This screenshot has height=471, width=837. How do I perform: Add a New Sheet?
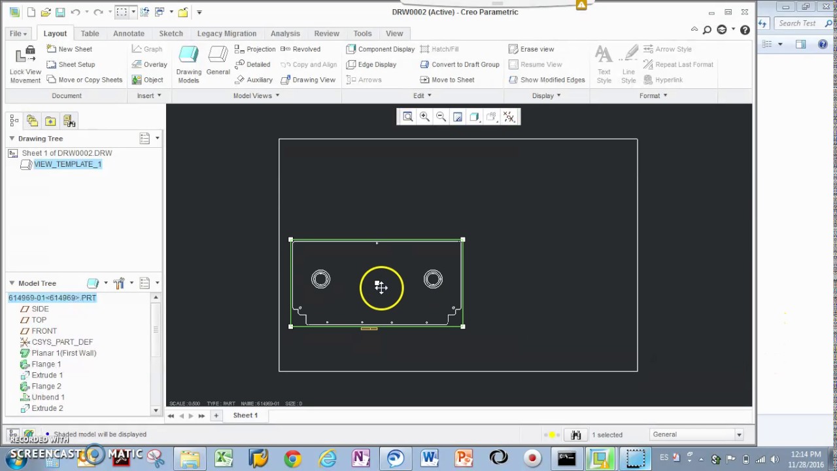pos(69,49)
